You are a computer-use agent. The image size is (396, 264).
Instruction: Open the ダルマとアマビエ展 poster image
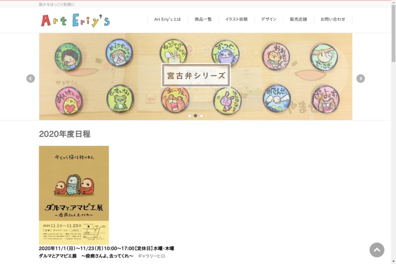click(x=74, y=195)
